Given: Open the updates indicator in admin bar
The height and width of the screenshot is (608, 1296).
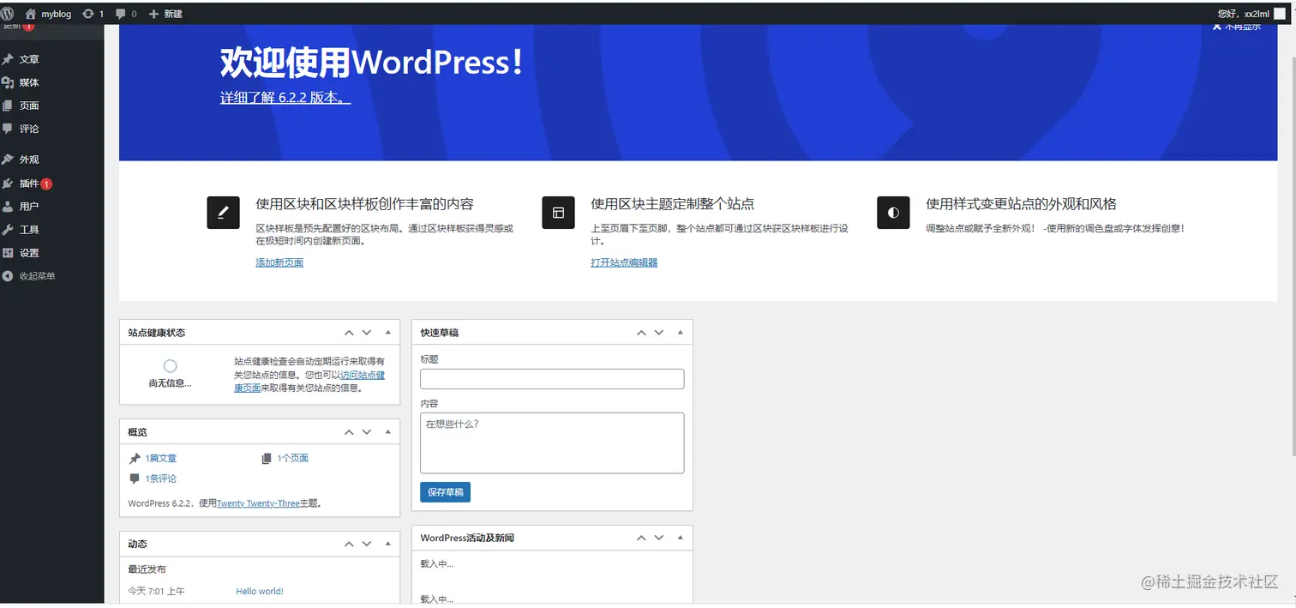Looking at the screenshot, I should (x=93, y=14).
